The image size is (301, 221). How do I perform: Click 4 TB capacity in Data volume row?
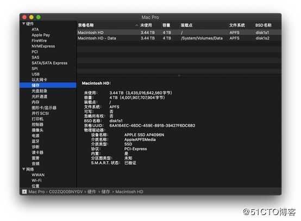pos(167,38)
